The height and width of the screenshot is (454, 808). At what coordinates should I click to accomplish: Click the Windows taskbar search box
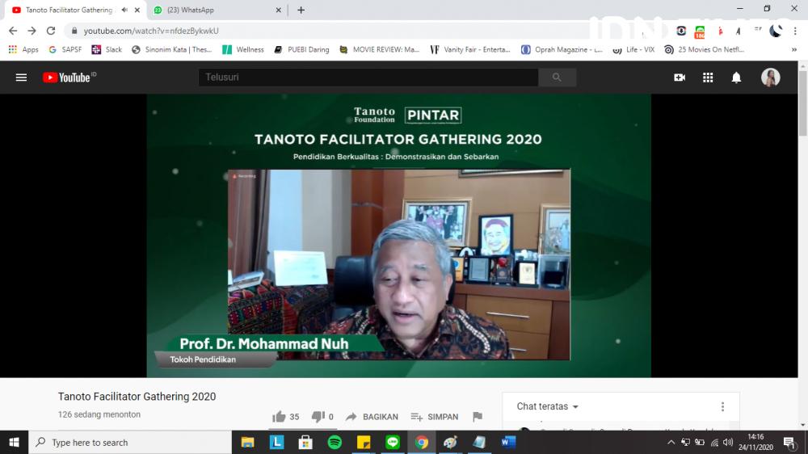tap(130, 442)
